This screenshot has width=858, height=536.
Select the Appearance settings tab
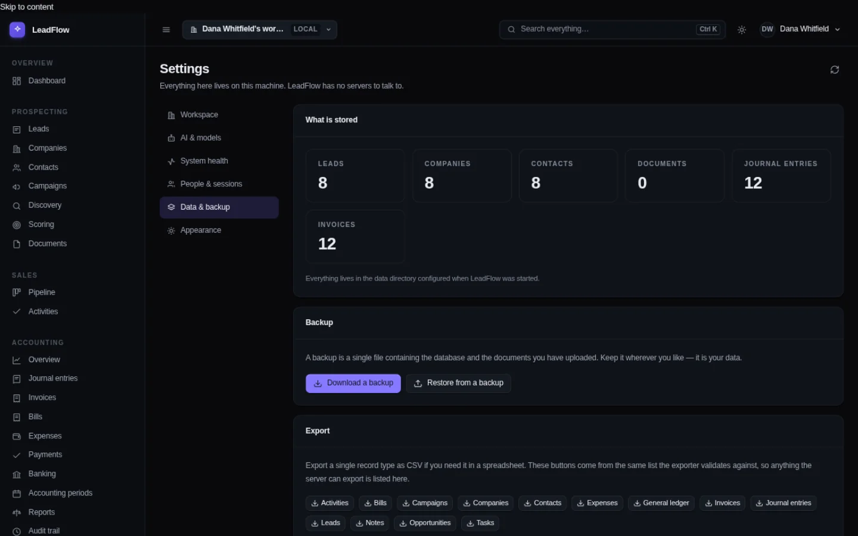[219, 230]
